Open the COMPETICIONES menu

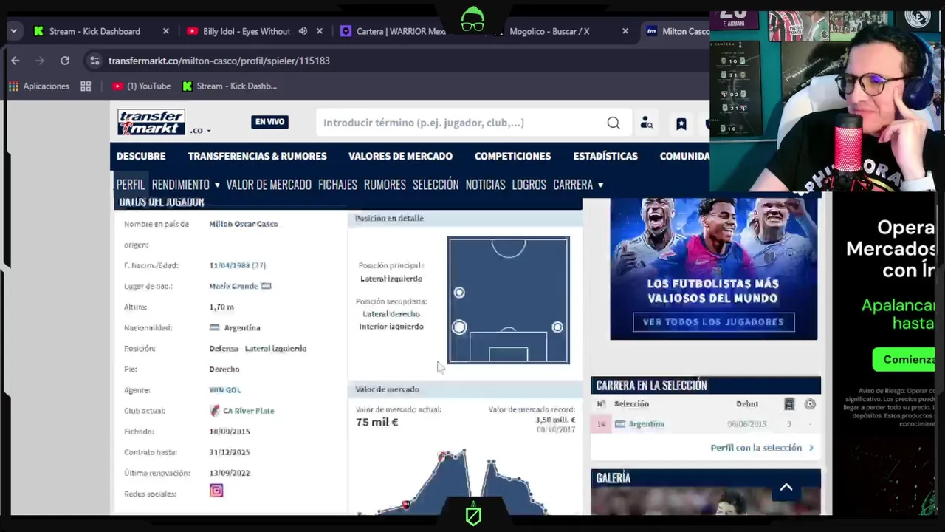point(512,156)
